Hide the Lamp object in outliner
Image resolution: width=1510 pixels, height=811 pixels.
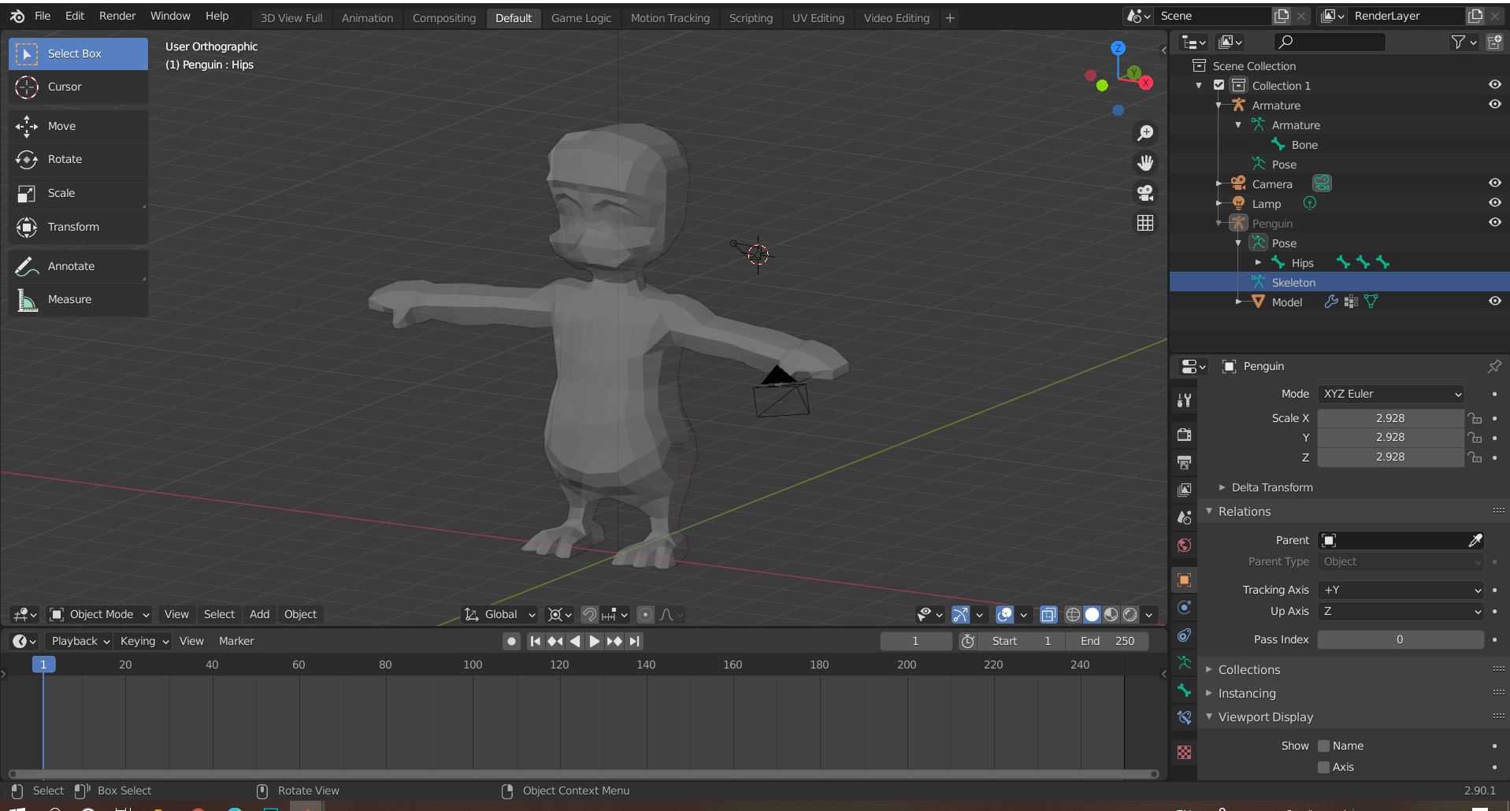pos(1494,203)
